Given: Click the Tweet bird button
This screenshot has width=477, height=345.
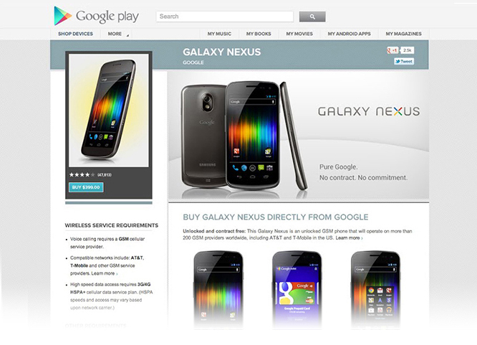Looking at the screenshot, I should pyautogui.click(x=404, y=61).
